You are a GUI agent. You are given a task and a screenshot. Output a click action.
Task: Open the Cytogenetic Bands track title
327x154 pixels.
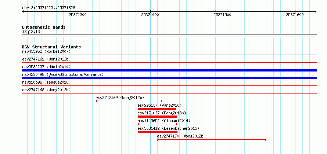(44, 27)
